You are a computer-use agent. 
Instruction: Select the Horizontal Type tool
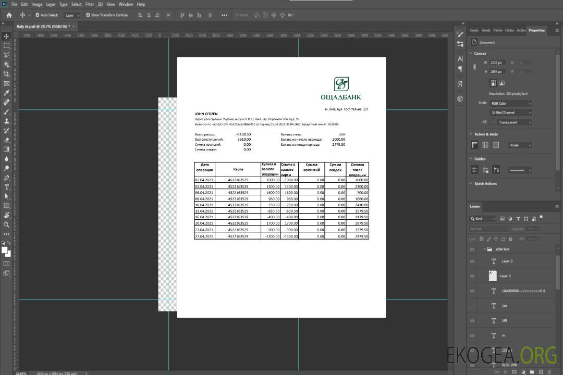click(6, 187)
